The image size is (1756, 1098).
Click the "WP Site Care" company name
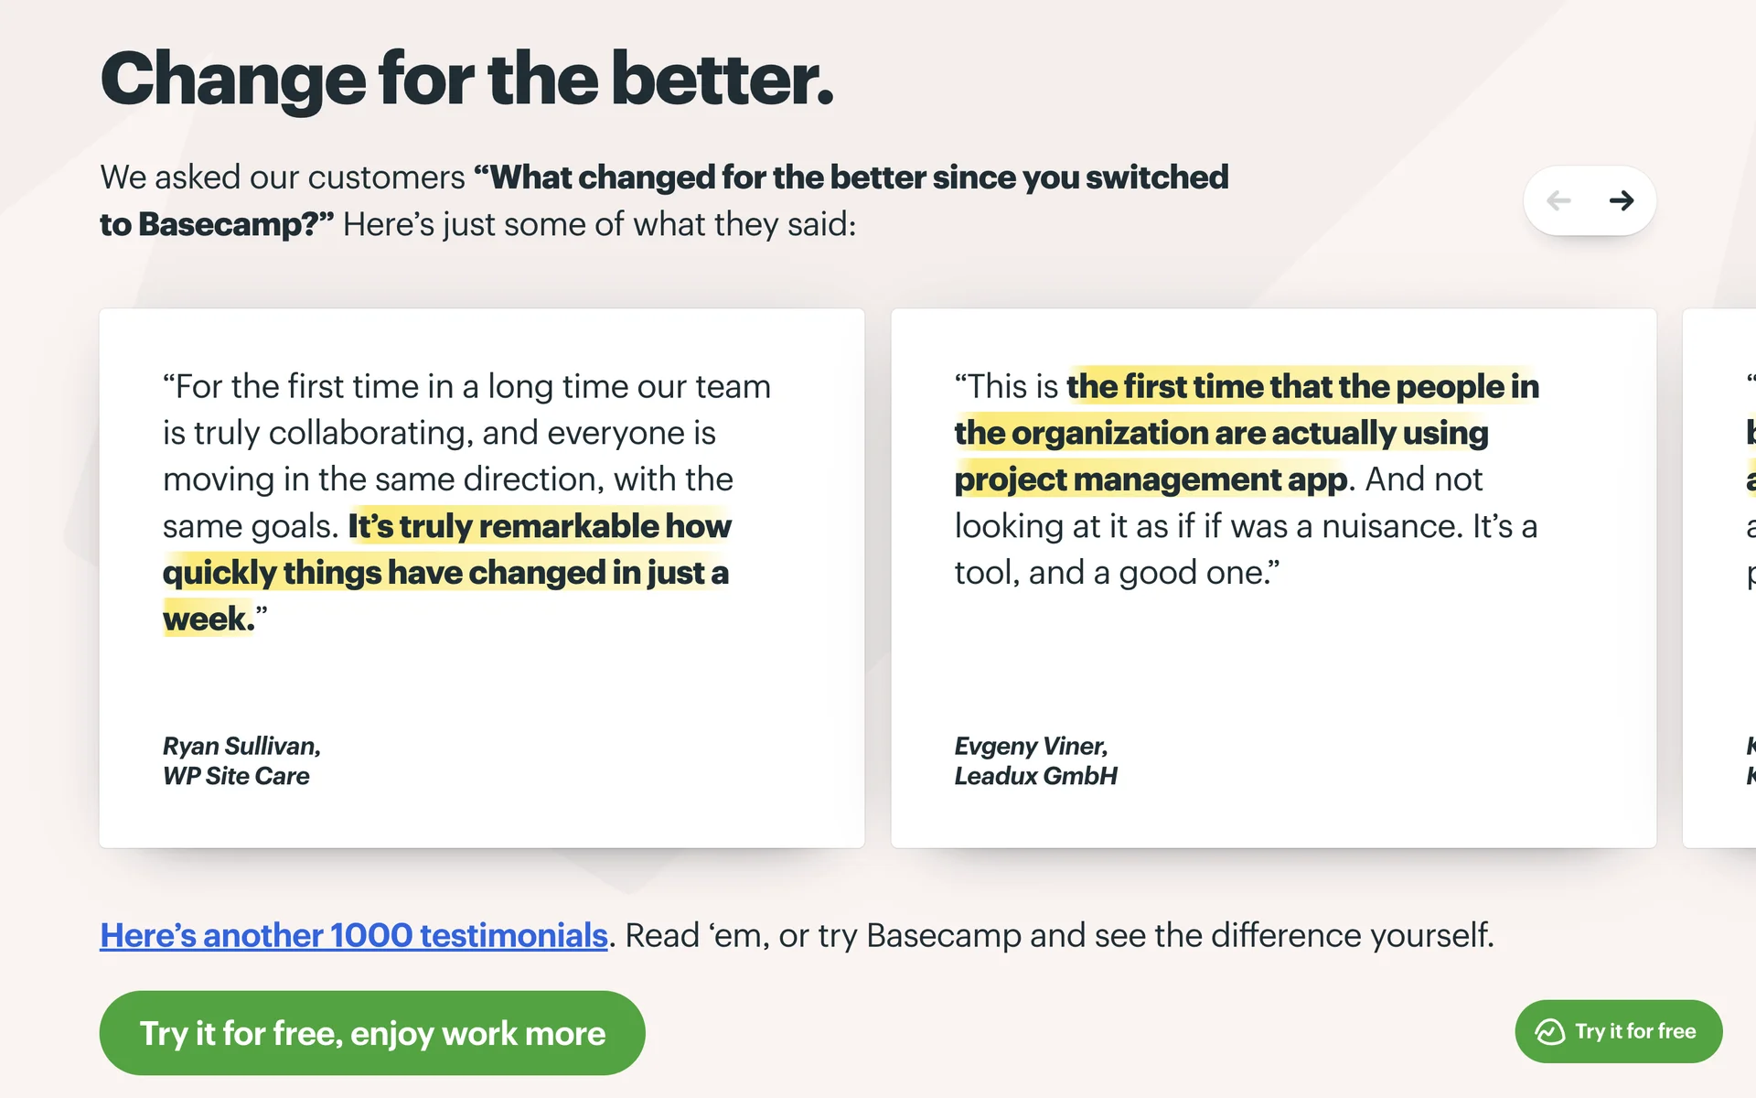236,776
